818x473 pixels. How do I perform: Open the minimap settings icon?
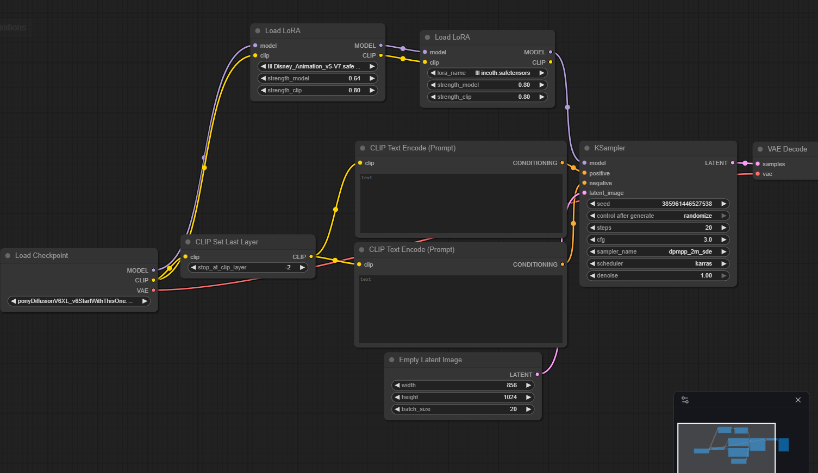(685, 400)
